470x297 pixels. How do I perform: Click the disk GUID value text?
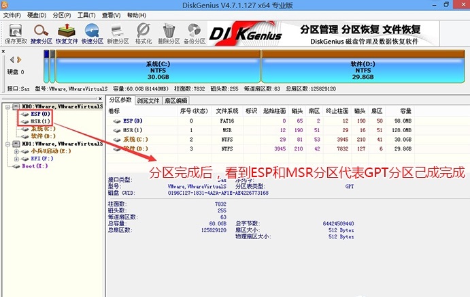click(x=218, y=193)
